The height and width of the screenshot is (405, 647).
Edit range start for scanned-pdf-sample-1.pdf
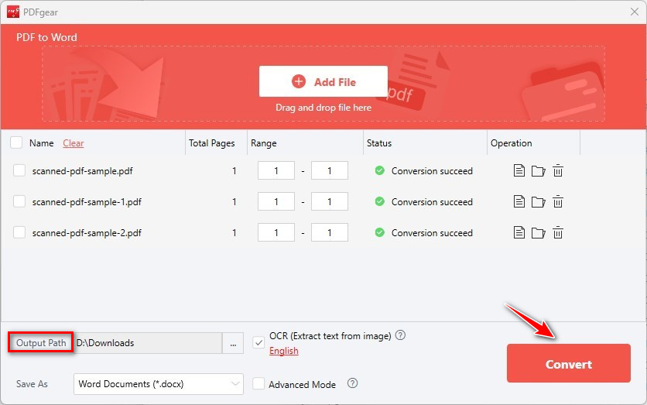[x=276, y=201]
